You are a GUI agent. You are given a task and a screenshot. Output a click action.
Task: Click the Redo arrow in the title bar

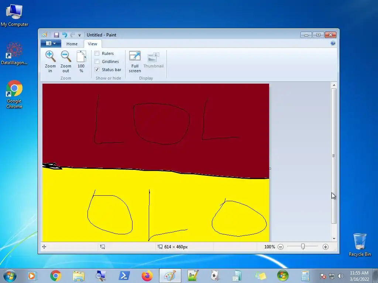tap(72, 35)
